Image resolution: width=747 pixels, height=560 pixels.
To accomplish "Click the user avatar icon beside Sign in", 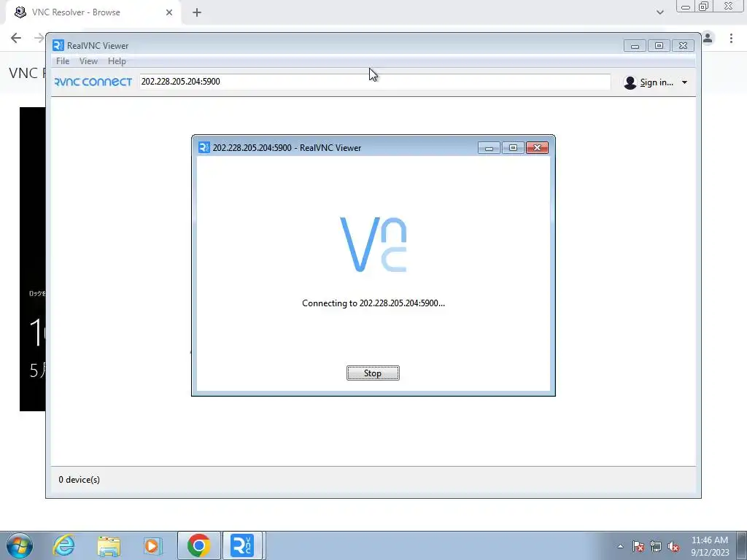I will click(x=630, y=82).
